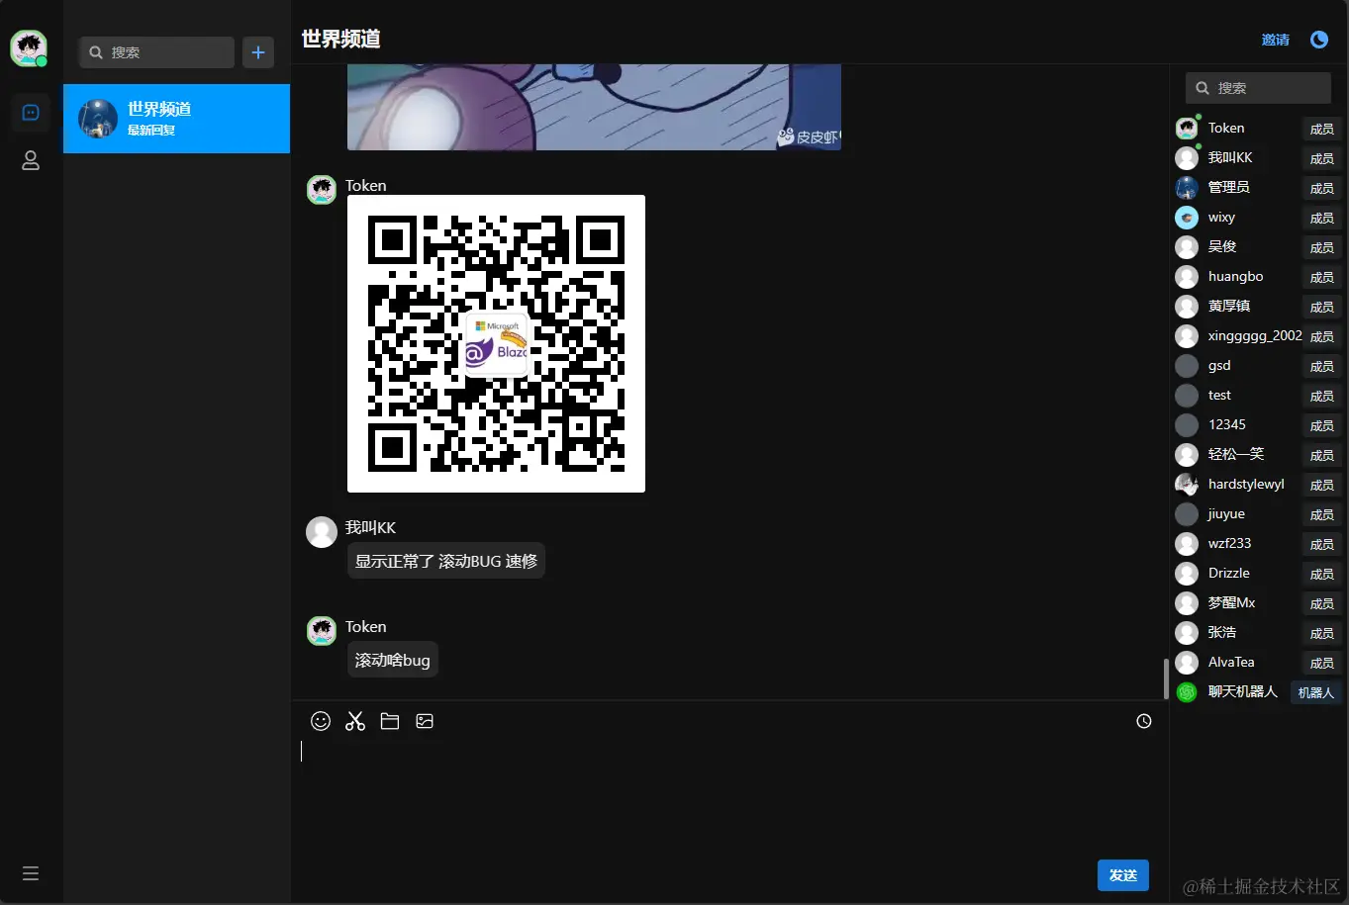Open the cartoon image at the top of the chat
The width and height of the screenshot is (1349, 905).
point(594,107)
